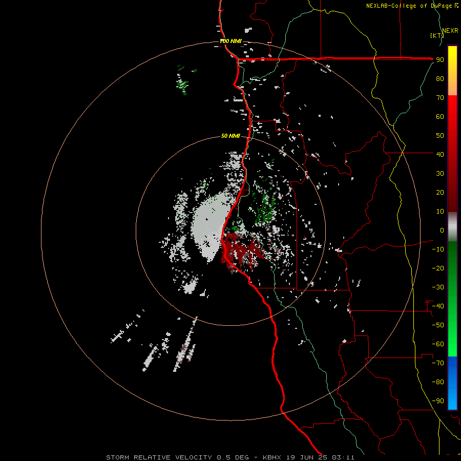The image size is (461, 461).
Task: Click the positive 50 scale value
Action: click(x=440, y=136)
